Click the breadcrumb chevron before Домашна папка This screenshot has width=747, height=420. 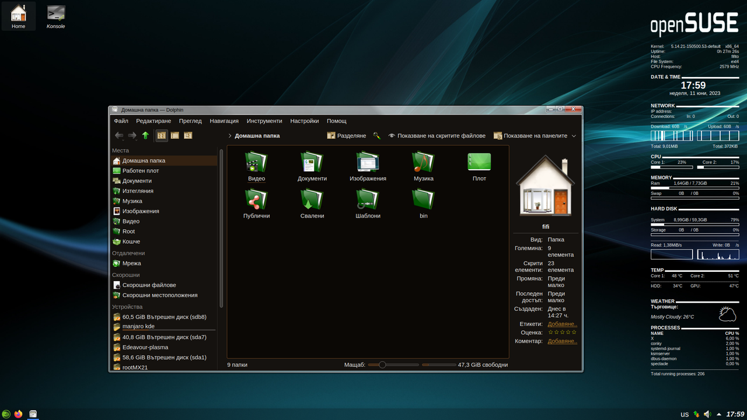pyautogui.click(x=230, y=135)
